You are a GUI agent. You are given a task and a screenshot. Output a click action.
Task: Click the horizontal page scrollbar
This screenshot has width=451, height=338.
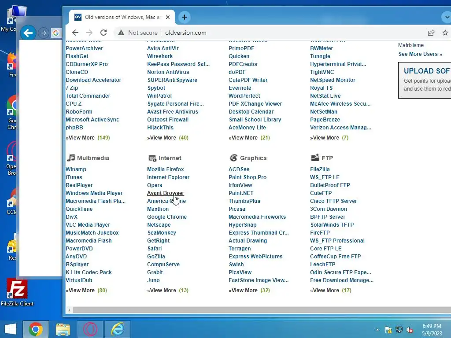tap(262, 310)
